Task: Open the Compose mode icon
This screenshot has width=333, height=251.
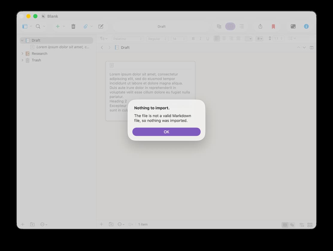Action: point(293,26)
